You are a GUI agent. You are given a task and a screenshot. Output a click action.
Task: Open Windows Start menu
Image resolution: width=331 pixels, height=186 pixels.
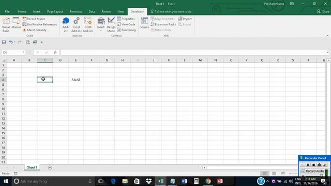click(x=6, y=181)
